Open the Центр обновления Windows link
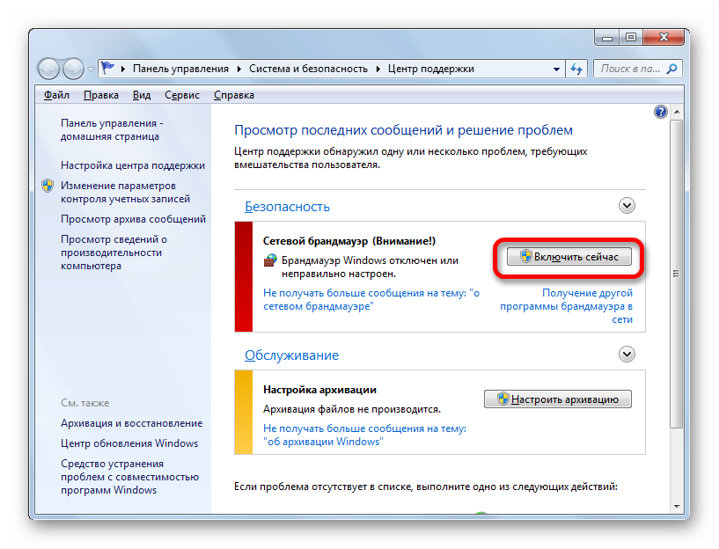The width and height of the screenshot is (719, 549). (x=129, y=443)
